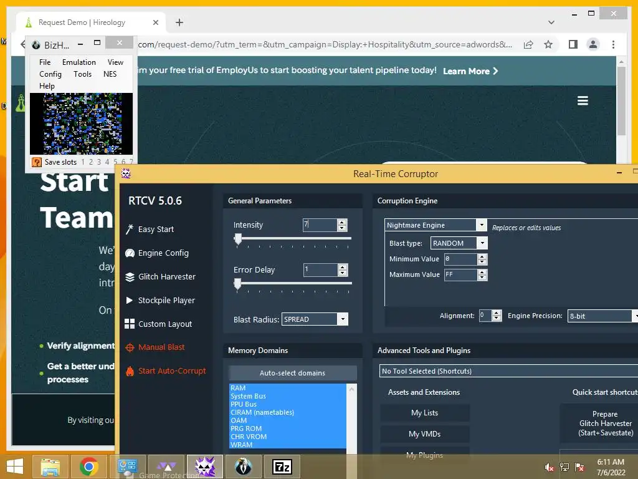Click Start Auto-Corrupt

[166, 370]
